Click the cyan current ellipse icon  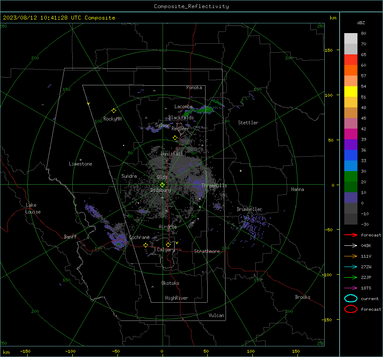(351, 298)
